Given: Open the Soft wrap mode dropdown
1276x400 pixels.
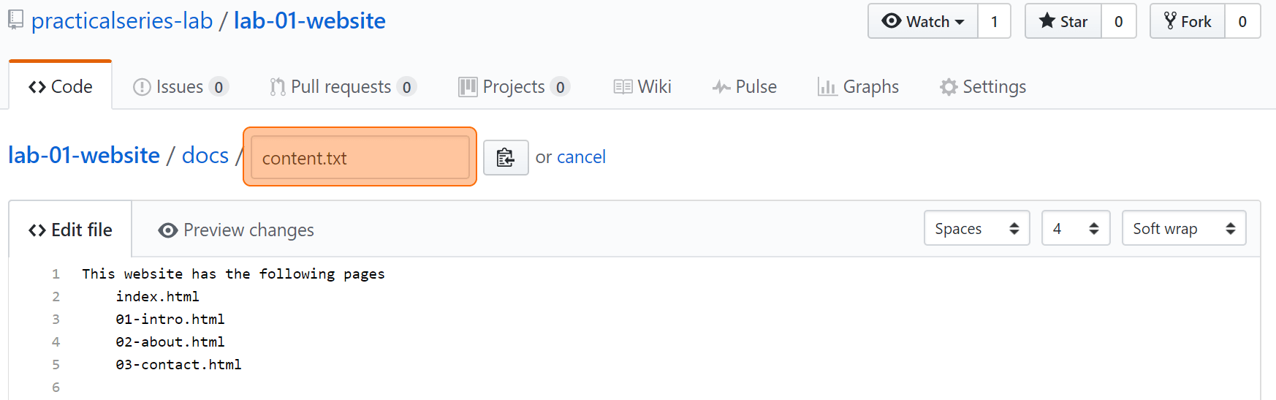Looking at the screenshot, I should pyautogui.click(x=1184, y=228).
